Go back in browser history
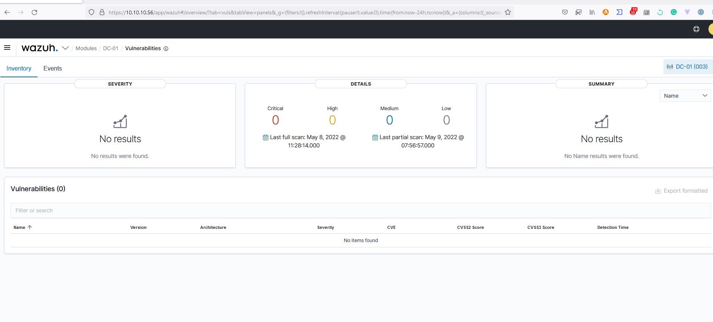Image resolution: width=713 pixels, height=322 pixels. [x=7, y=12]
